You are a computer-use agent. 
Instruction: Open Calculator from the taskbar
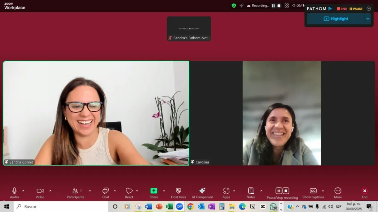click(222, 207)
